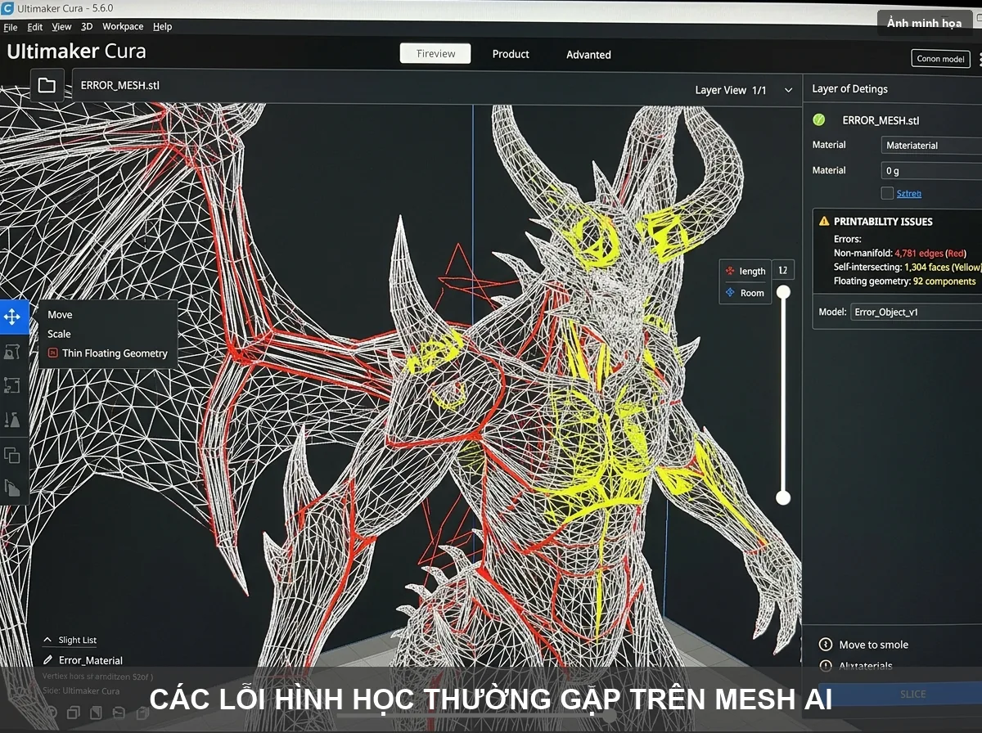
Task: Click the Self-intersecting 1,304 faces line
Action: pos(908,268)
